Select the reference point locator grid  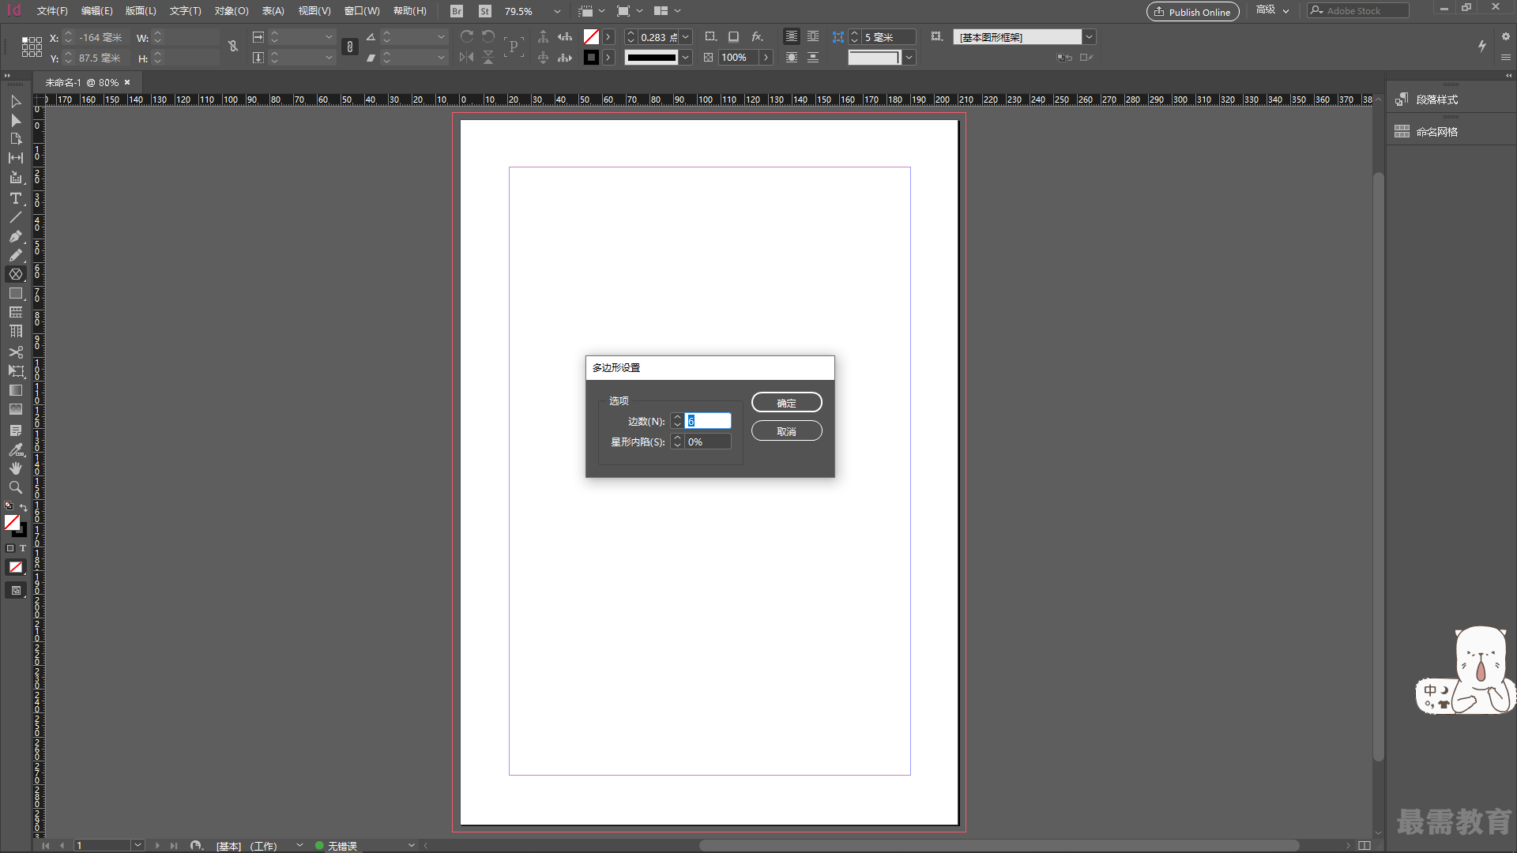click(x=32, y=47)
